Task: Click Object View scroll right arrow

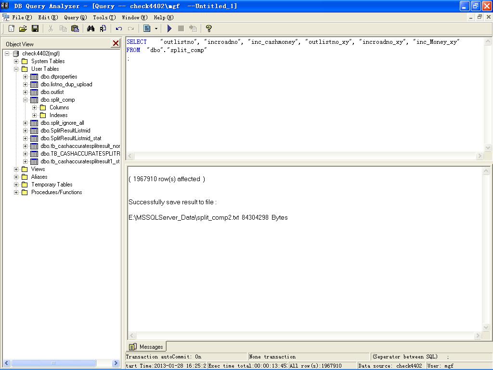Action: coord(116,363)
